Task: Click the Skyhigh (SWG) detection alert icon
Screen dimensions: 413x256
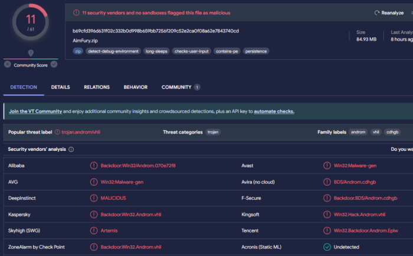Action: tap(94, 231)
